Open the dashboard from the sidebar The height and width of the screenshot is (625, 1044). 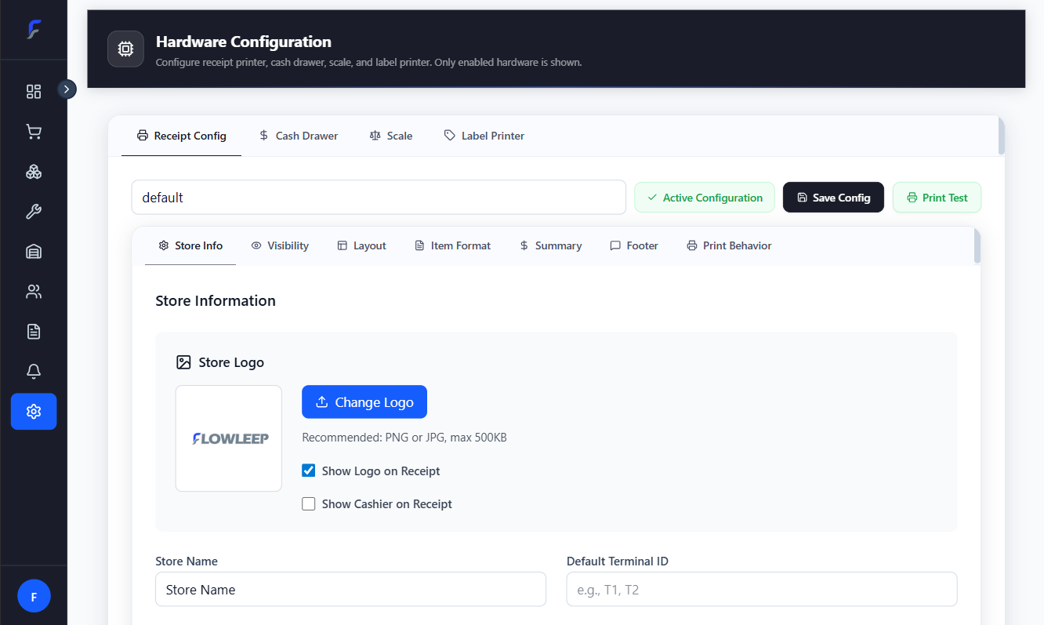34,91
